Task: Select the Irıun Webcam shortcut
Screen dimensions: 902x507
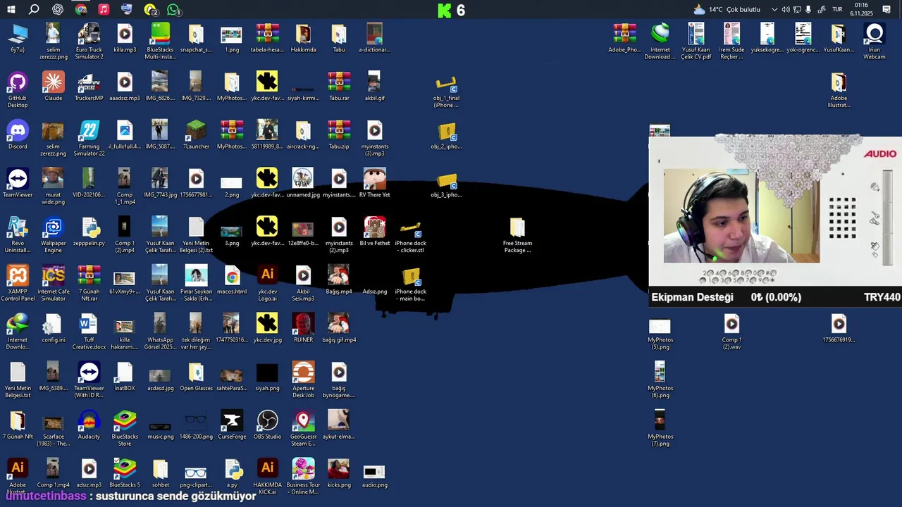Action: tap(875, 42)
